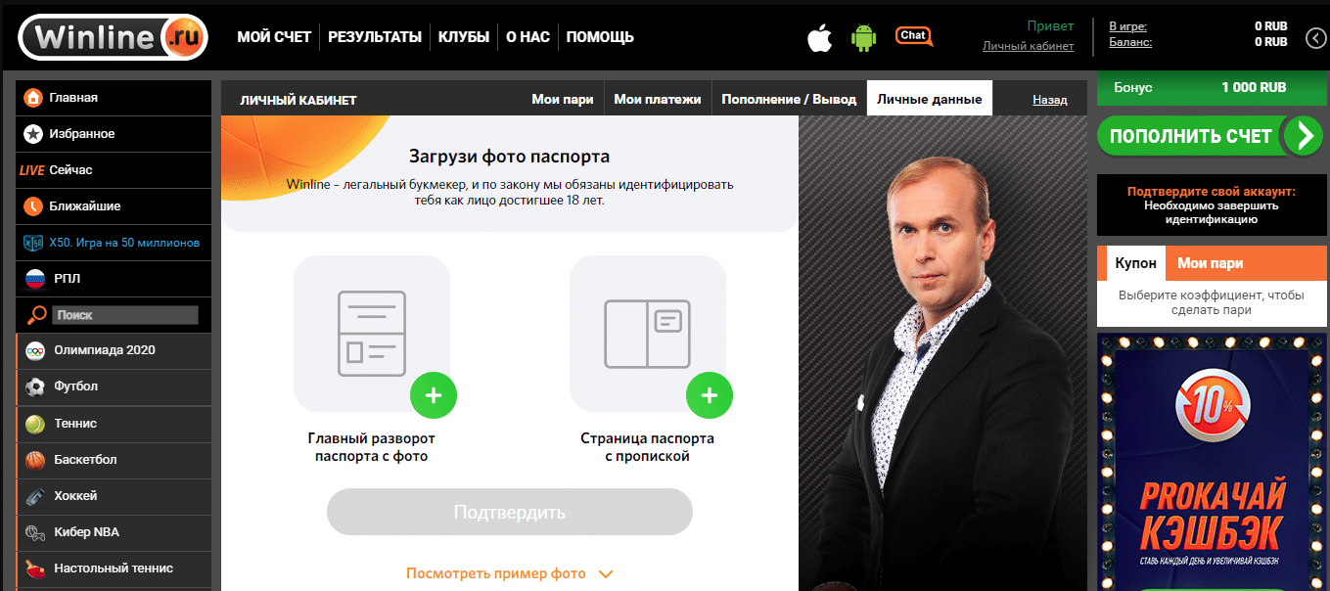Add main passport spread photo plus icon
Viewport: 1330px width, 591px height.
[434, 395]
